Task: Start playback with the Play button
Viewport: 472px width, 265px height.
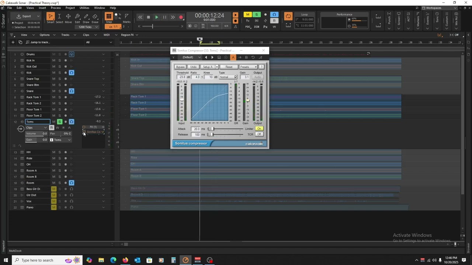Action: click(157, 17)
